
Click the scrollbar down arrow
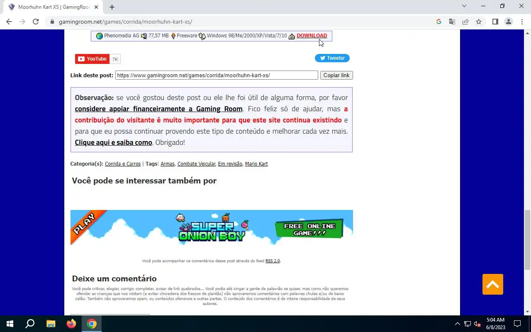[528, 312]
